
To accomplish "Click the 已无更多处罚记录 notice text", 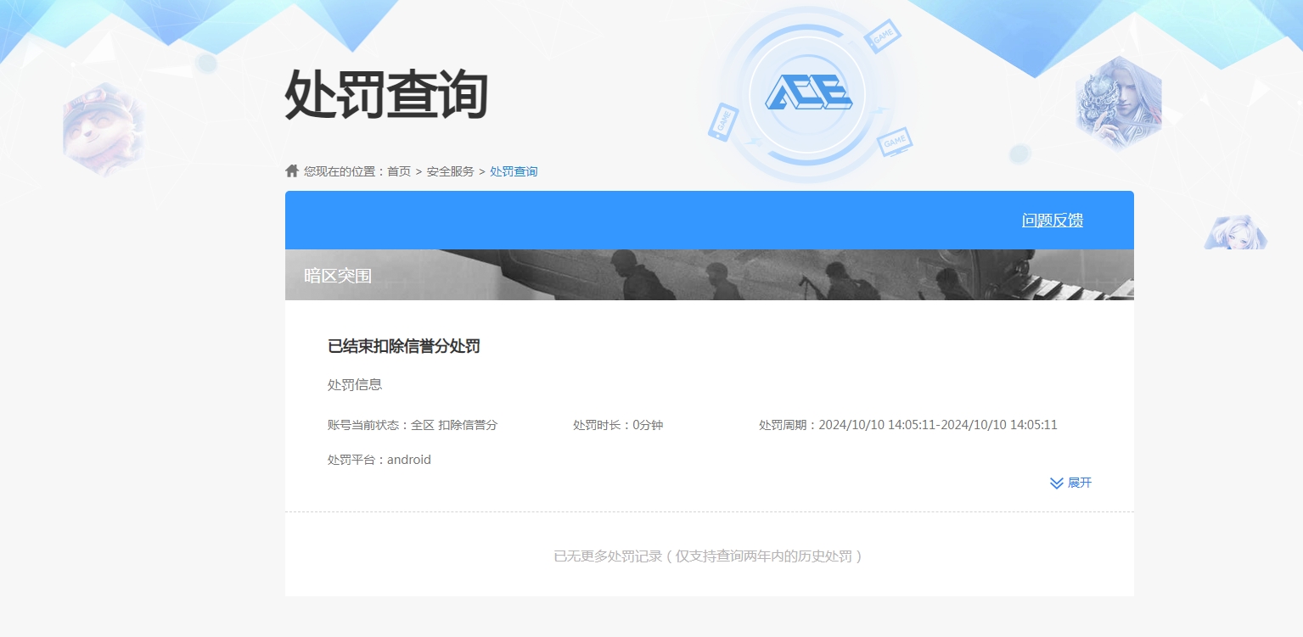I will [x=709, y=556].
